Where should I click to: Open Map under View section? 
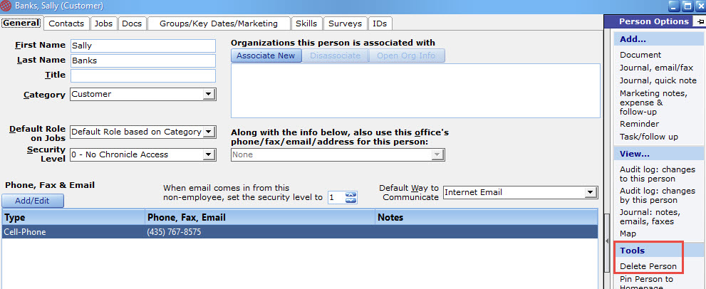628,233
